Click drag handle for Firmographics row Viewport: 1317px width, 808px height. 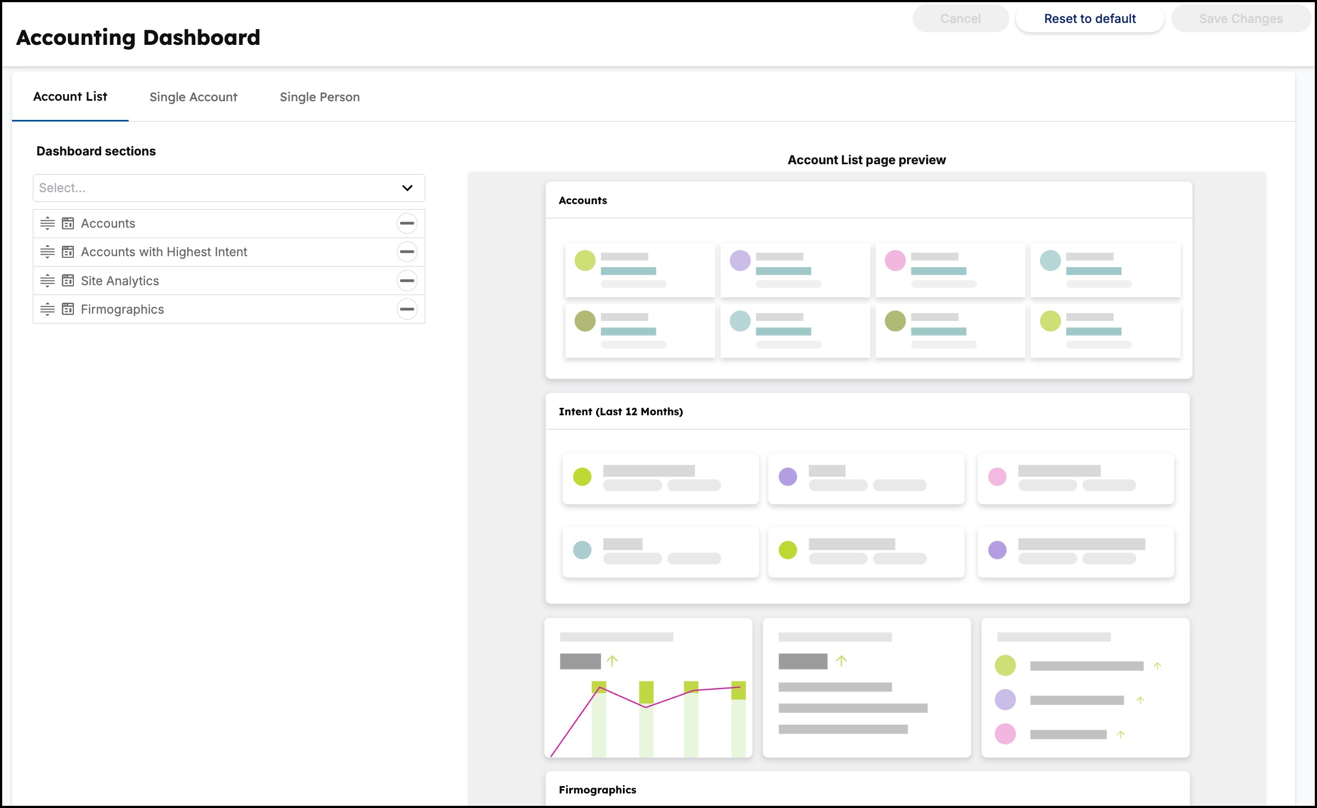tap(48, 309)
